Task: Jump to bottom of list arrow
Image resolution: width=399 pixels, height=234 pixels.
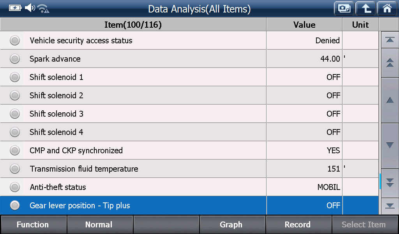Action: pos(390,206)
